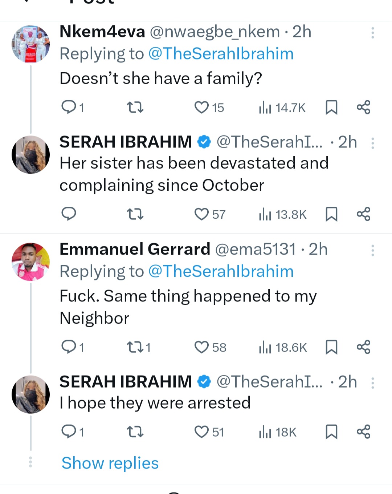Bookmark the 'I hope they were arrested' tweet
The height and width of the screenshot is (494, 392).
click(331, 432)
